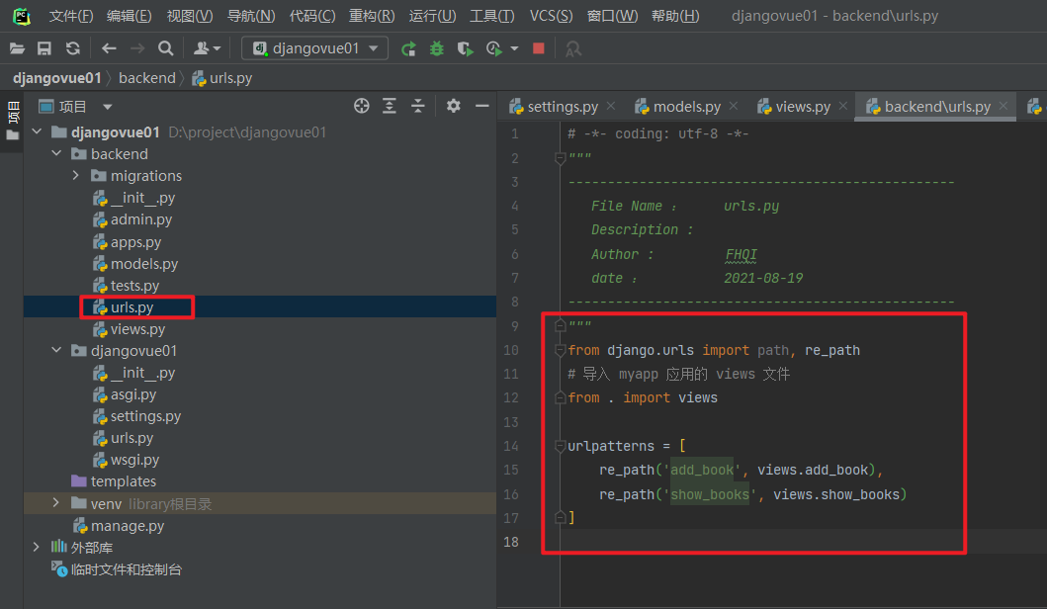This screenshot has width=1047, height=609.
Task: Expand the 外部库 node
Action: (x=36, y=547)
